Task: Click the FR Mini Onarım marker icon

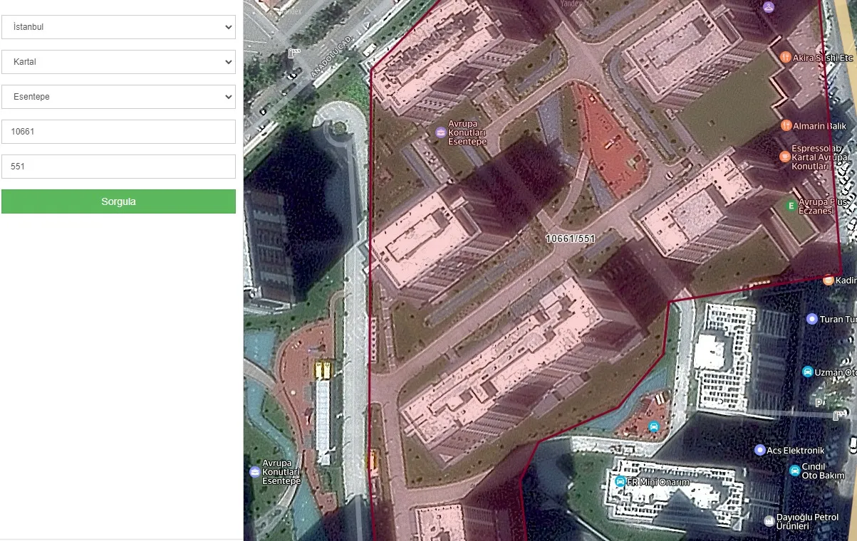Action: [x=620, y=482]
